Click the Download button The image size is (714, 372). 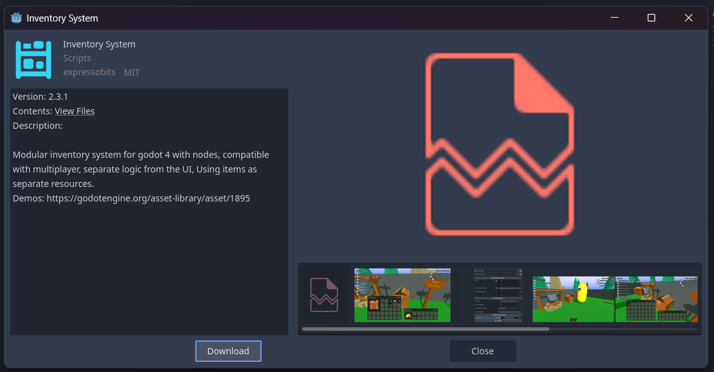(x=228, y=351)
